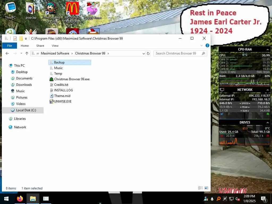The height and width of the screenshot is (204, 272).
Task: Click the third taskbar app button
Action: (46, 199)
